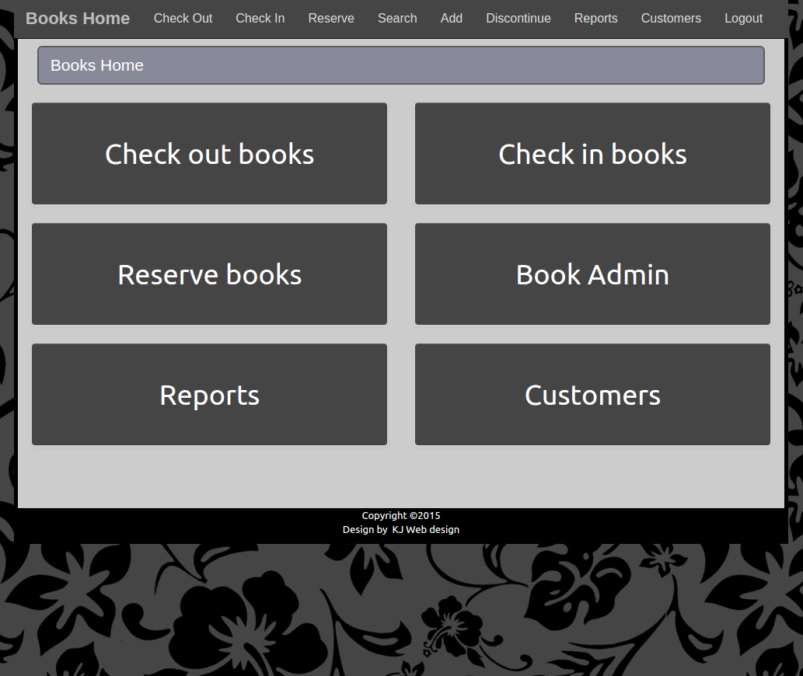Click the Books Home brand in navbar
This screenshot has width=803, height=676.
pos(78,19)
